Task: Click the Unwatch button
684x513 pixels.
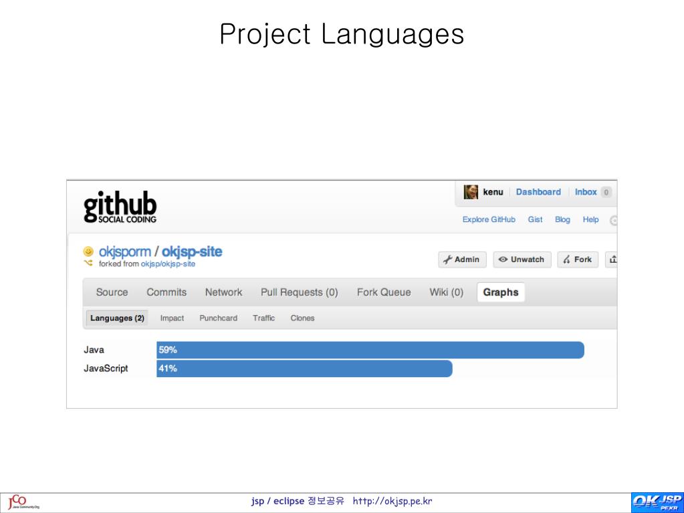Action: click(x=522, y=260)
